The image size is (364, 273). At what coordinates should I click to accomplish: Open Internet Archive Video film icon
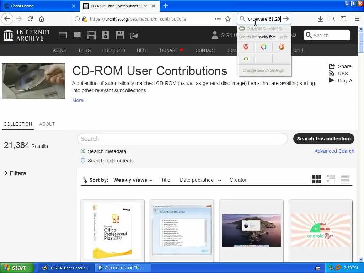[91, 35]
